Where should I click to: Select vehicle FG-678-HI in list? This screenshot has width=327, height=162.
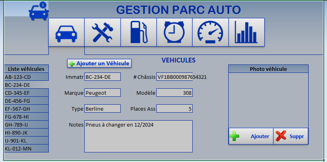click(26, 117)
